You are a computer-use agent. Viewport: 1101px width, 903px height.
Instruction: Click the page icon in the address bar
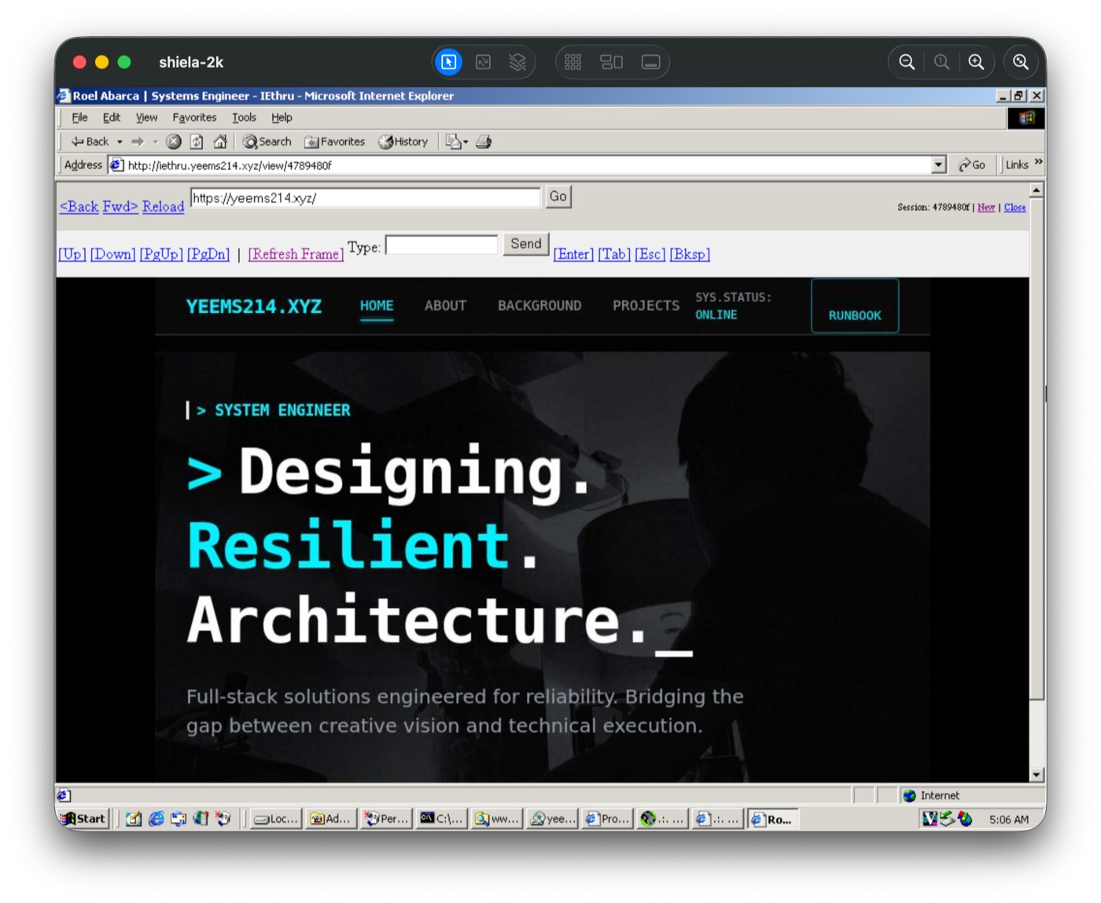click(x=116, y=165)
